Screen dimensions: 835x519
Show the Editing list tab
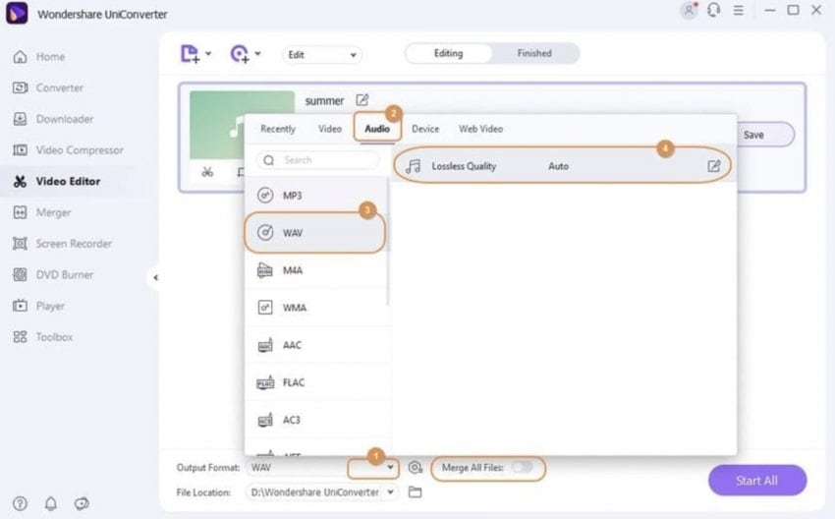(x=448, y=53)
